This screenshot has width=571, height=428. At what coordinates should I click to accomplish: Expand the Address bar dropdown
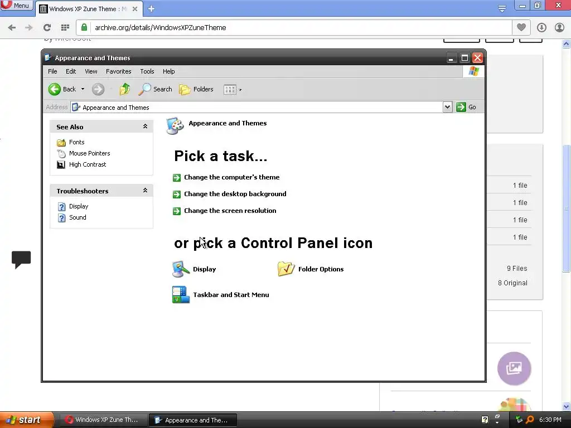click(x=448, y=107)
